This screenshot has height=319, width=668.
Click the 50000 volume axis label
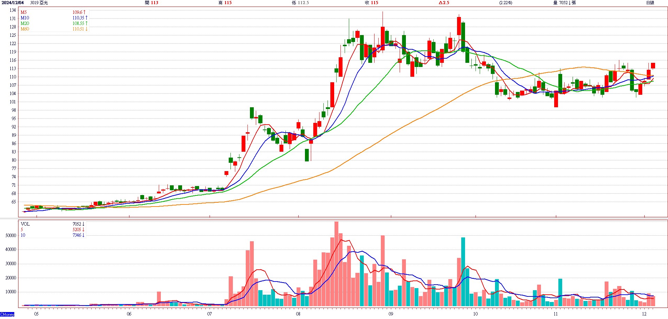[x=10, y=235]
